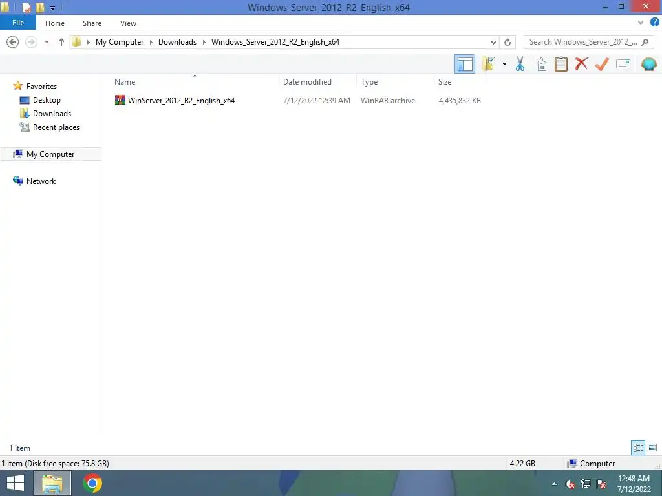Viewport: 662px width, 496px height.
Task: Click the Cut scissors icon
Action: (x=520, y=64)
